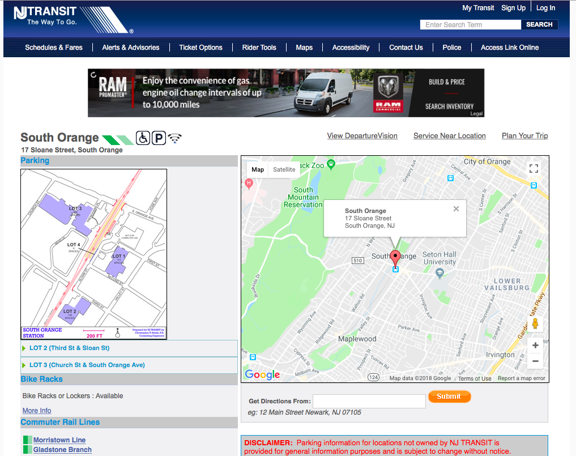Open the Schedules & Fares menu
This screenshot has height=456, width=576.
54,48
